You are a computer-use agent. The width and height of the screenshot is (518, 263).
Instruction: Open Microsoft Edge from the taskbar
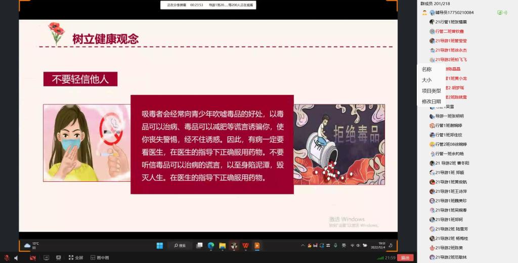[x=211, y=246]
